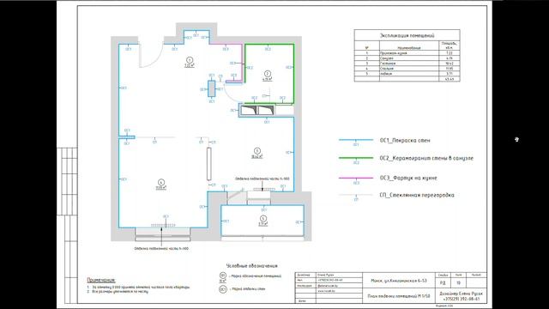This screenshot has height=309, width=549.
Task: Click the window-sill note below the bedroom window
Action: (x=161, y=248)
